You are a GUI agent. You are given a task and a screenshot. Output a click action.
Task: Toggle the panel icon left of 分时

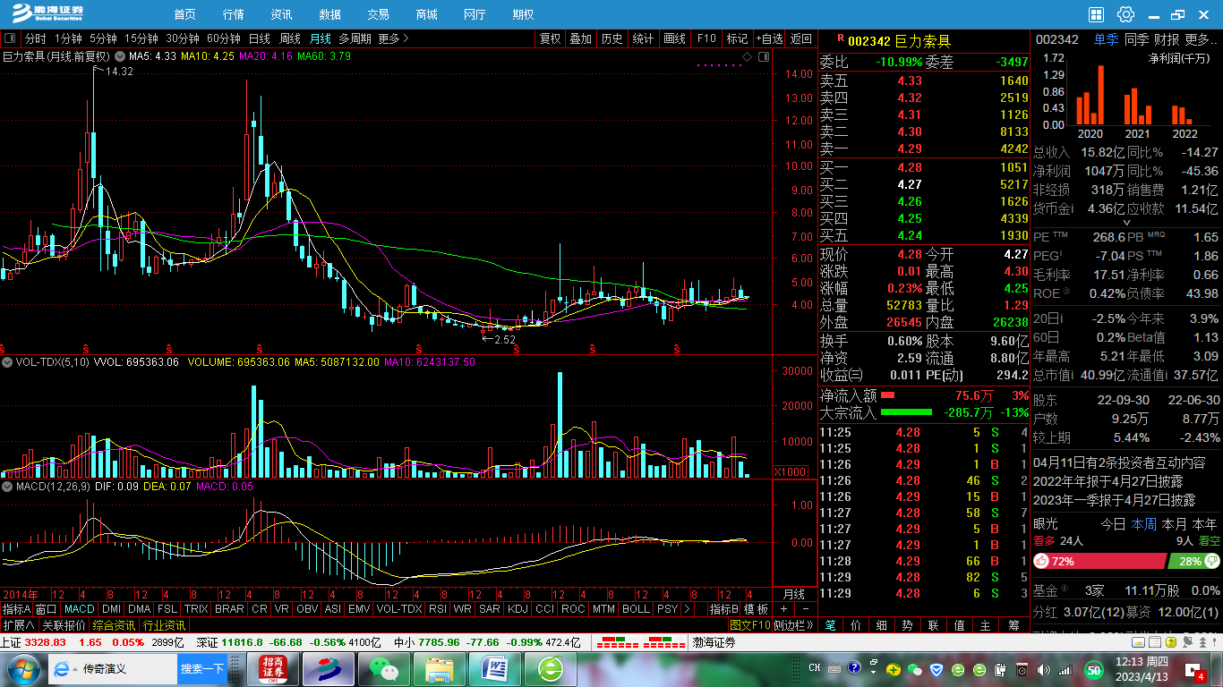pos(10,38)
